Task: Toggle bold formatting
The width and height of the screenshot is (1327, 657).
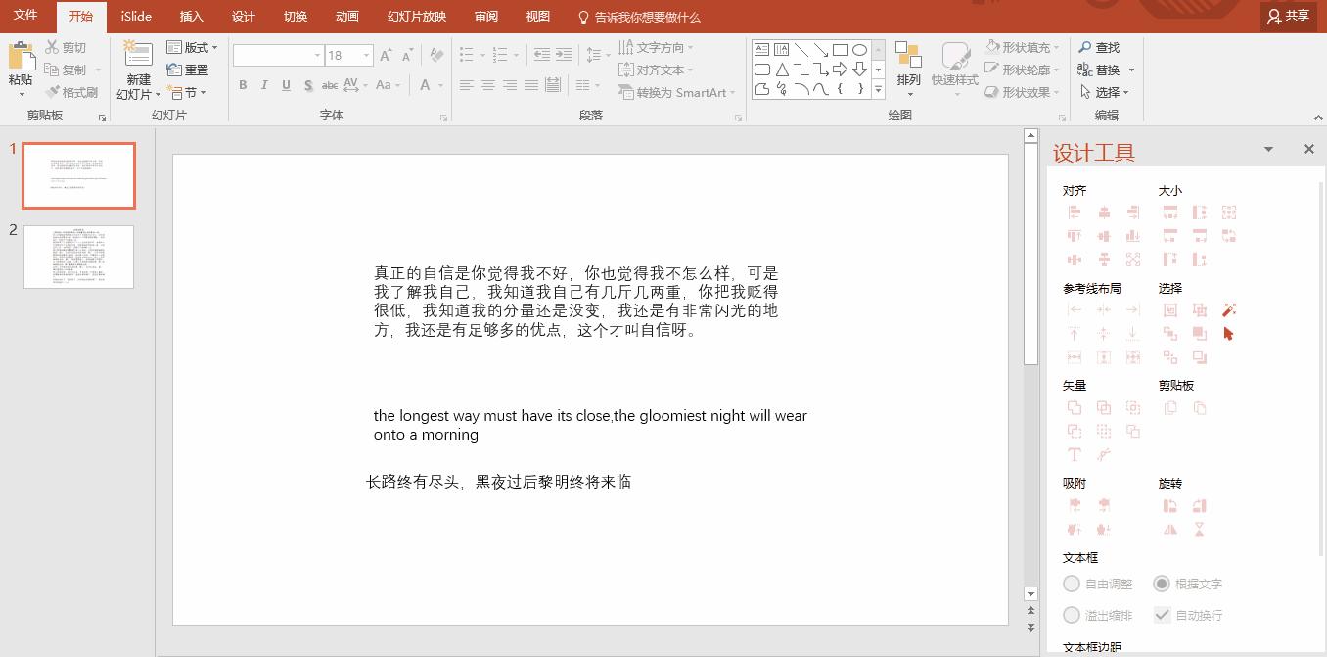Action: [243, 85]
